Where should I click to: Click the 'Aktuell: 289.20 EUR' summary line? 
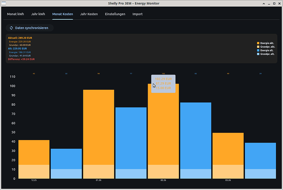[x=20, y=38]
